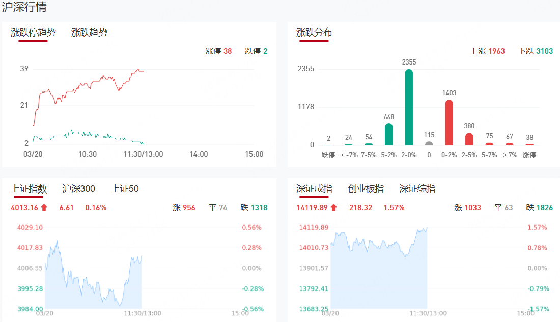Viewport: 560px width, 322px height.
Task: Switch to 上证50 index tab
Action: (125, 189)
